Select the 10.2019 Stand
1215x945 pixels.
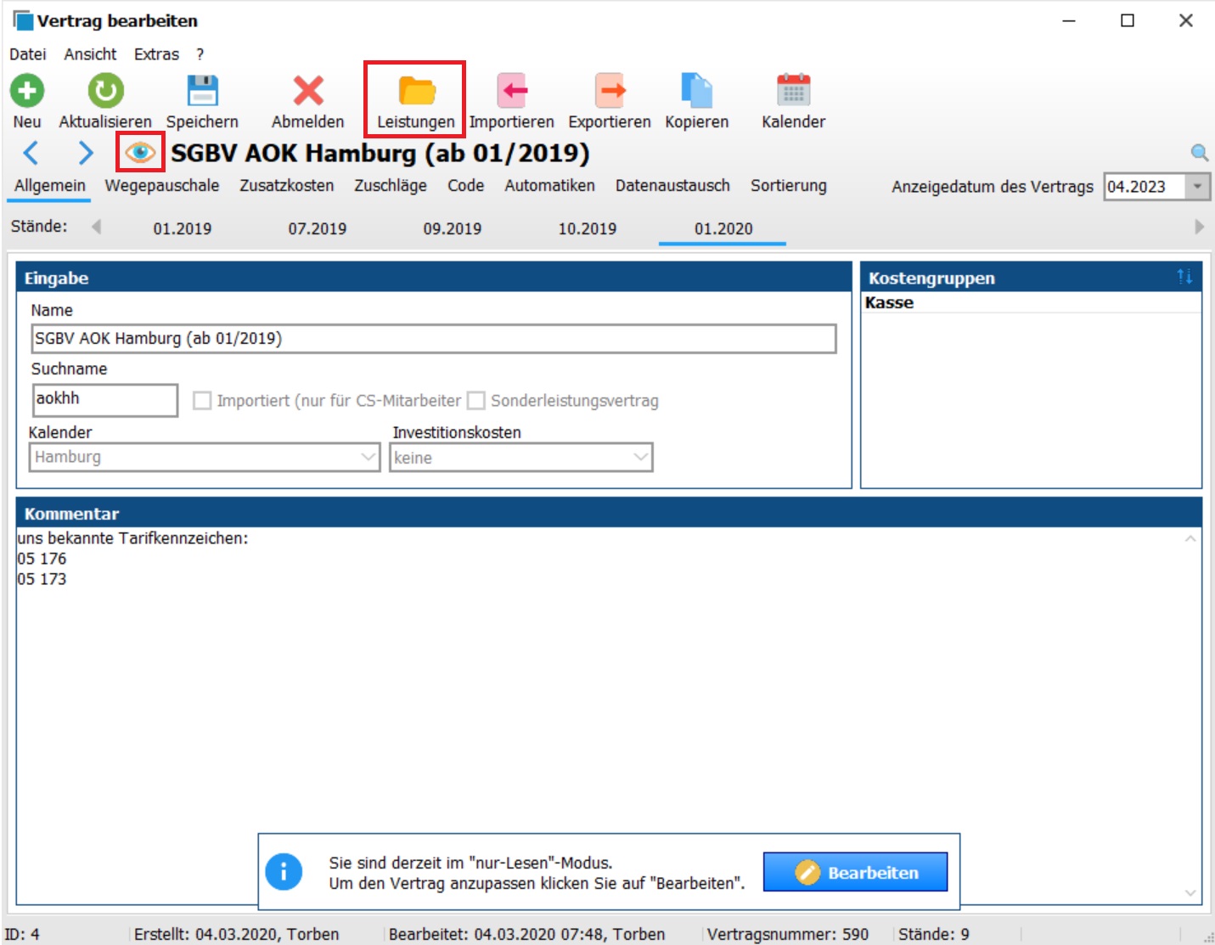(588, 228)
